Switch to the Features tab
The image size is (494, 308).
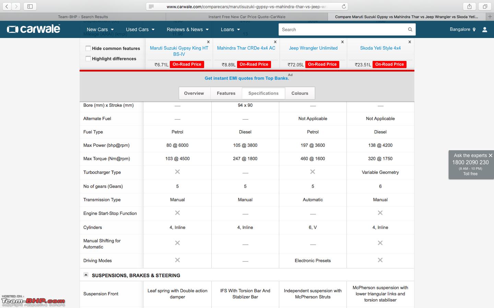pos(226,93)
